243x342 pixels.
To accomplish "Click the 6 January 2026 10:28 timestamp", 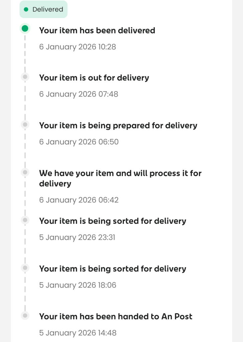I will point(78,47).
